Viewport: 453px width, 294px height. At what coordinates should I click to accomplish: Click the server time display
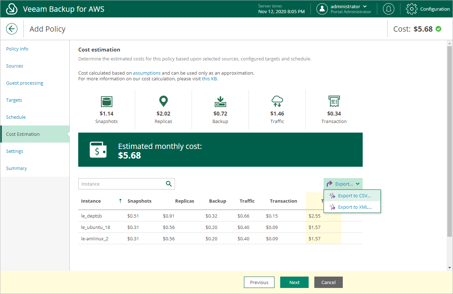pos(281,9)
